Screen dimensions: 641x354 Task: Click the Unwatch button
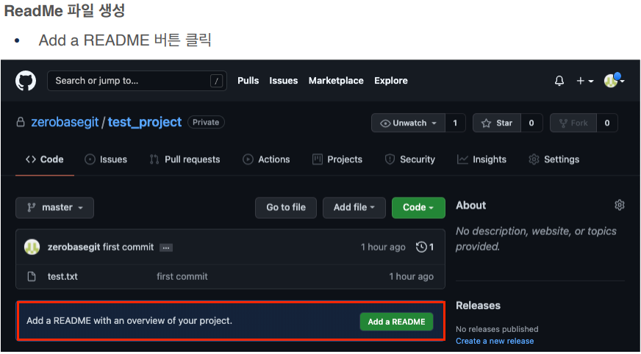tap(408, 123)
